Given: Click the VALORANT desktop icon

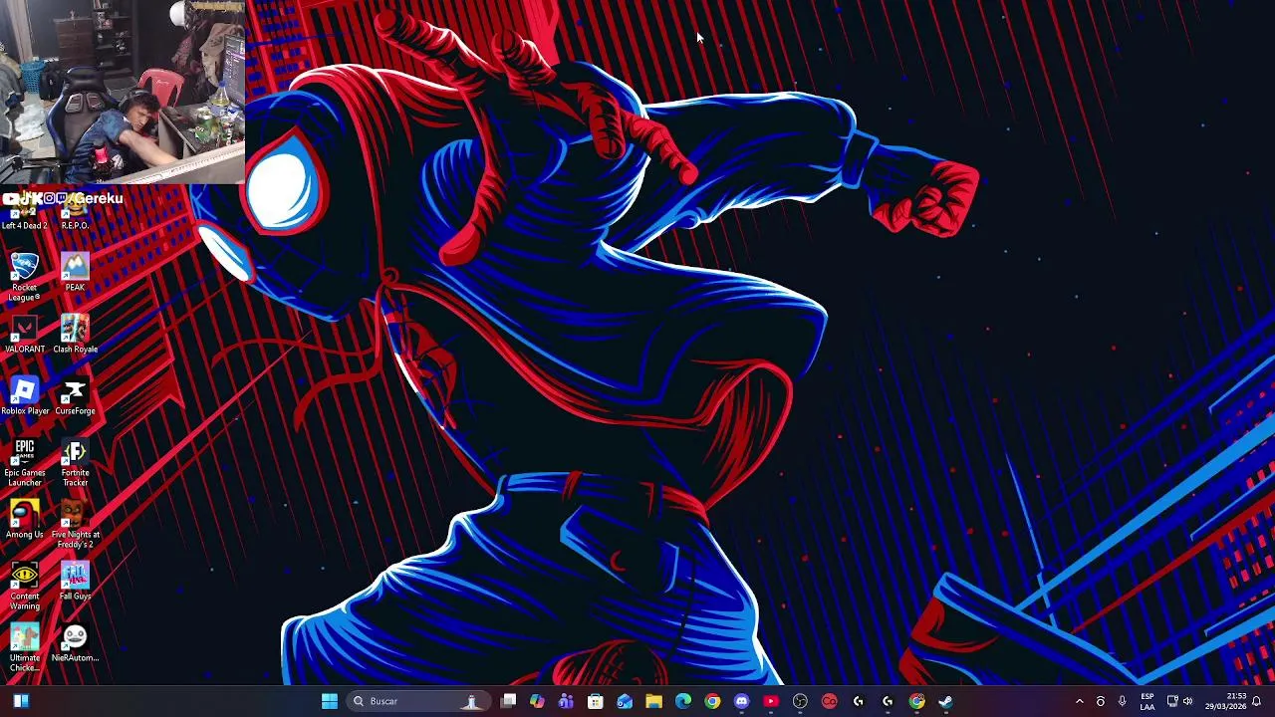Looking at the screenshot, I should point(24,334).
